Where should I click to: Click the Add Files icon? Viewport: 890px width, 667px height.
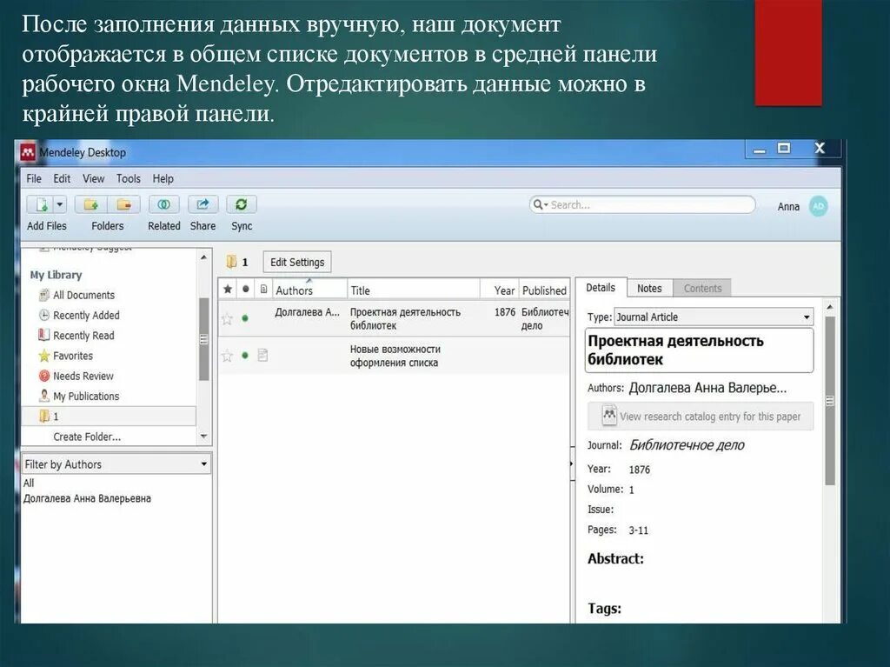tap(42, 204)
